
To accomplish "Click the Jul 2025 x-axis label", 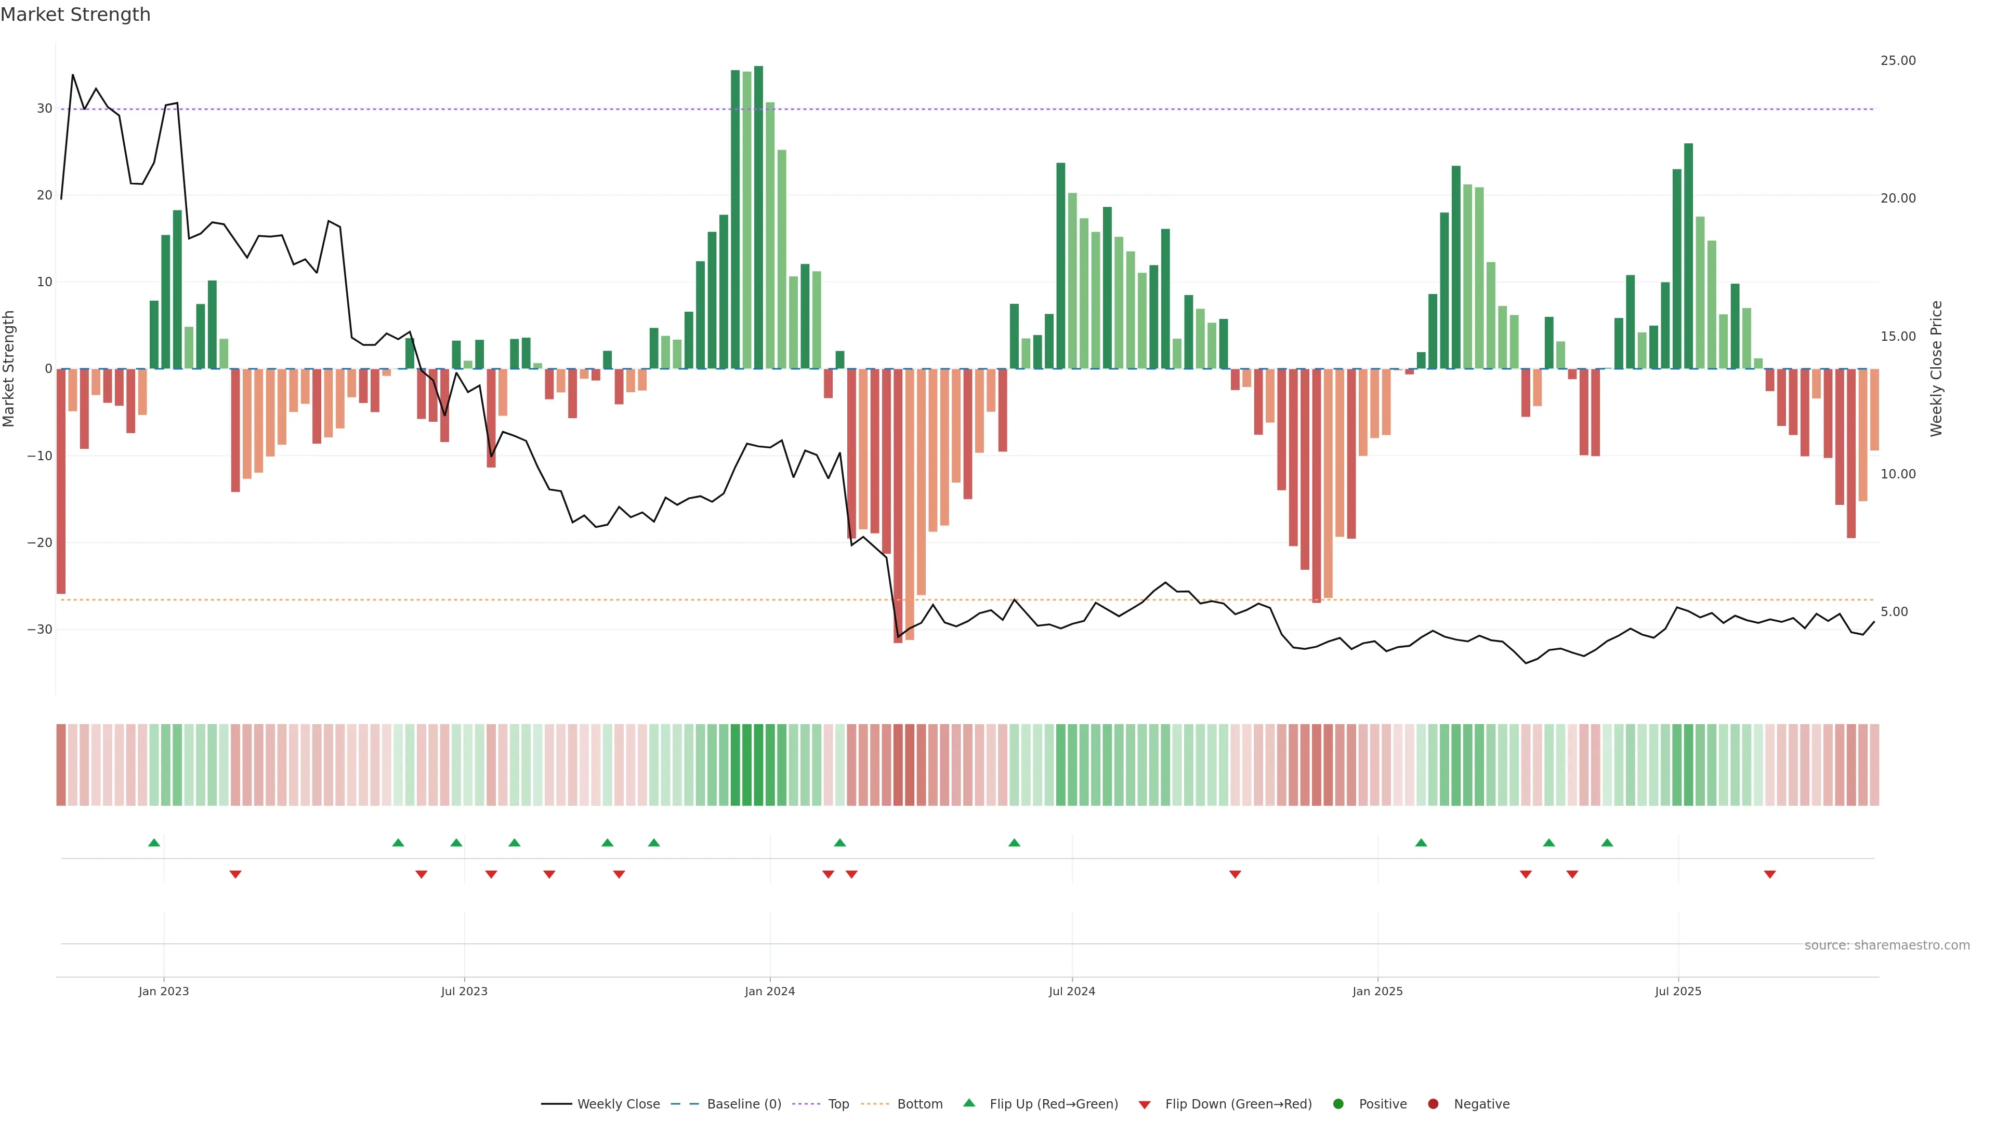I will point(1677,991).
